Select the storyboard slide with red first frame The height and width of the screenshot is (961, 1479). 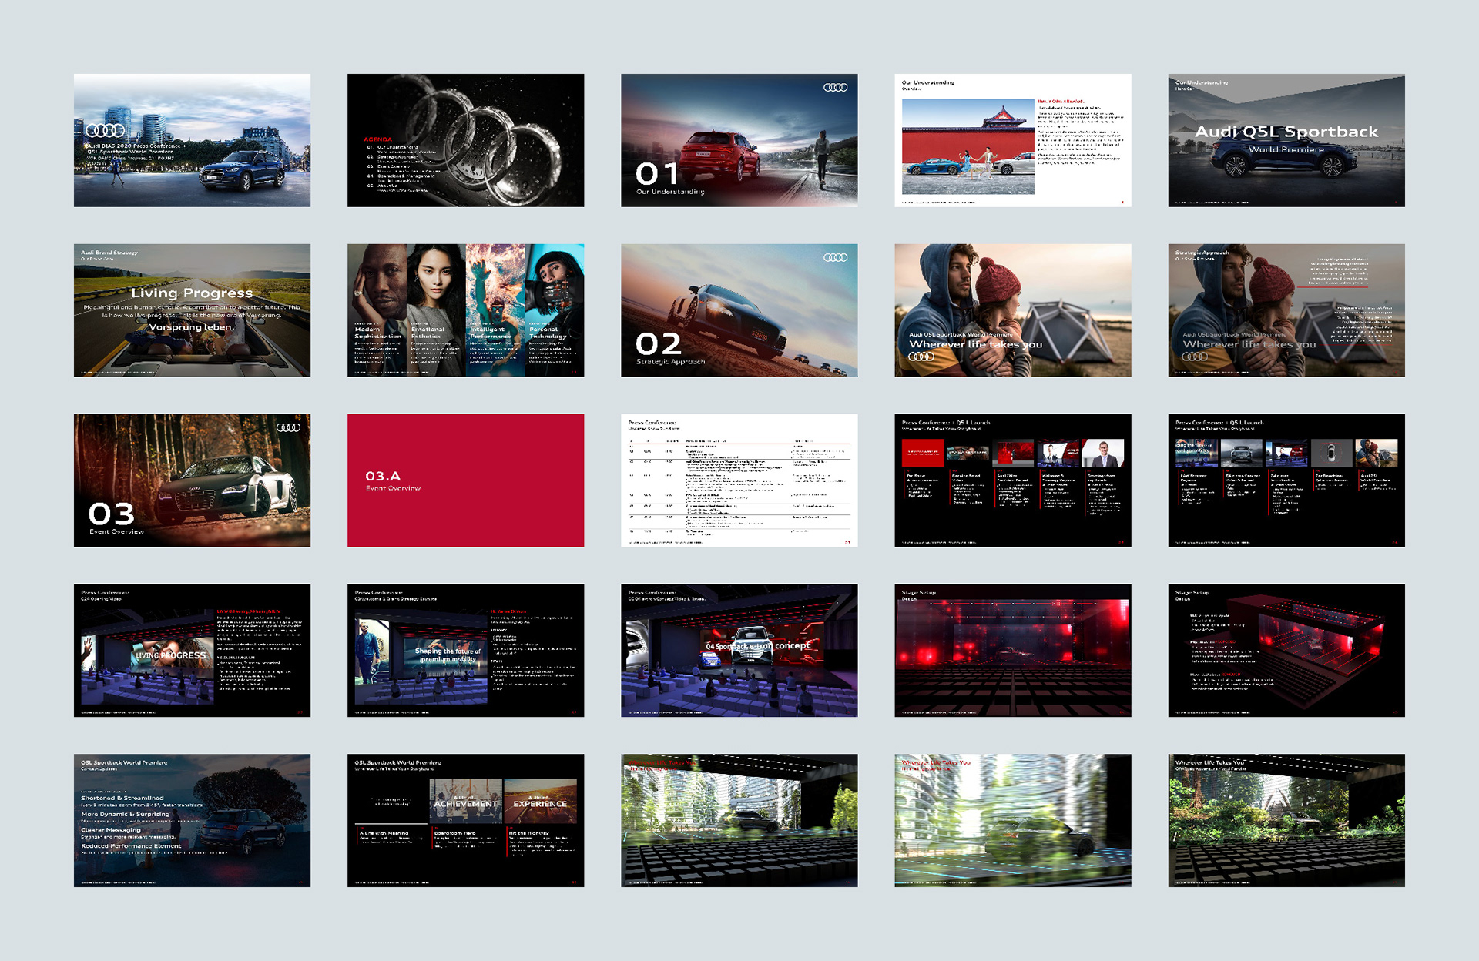point(1012,480)
